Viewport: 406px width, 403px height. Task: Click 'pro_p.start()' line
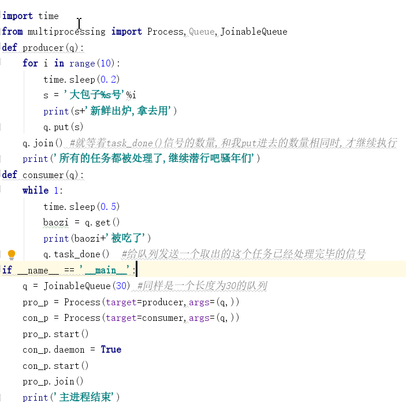[55, 334]
